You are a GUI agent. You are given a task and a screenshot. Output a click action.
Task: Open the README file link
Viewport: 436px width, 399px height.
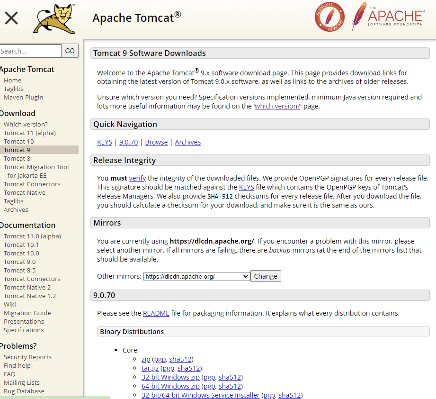156,313
